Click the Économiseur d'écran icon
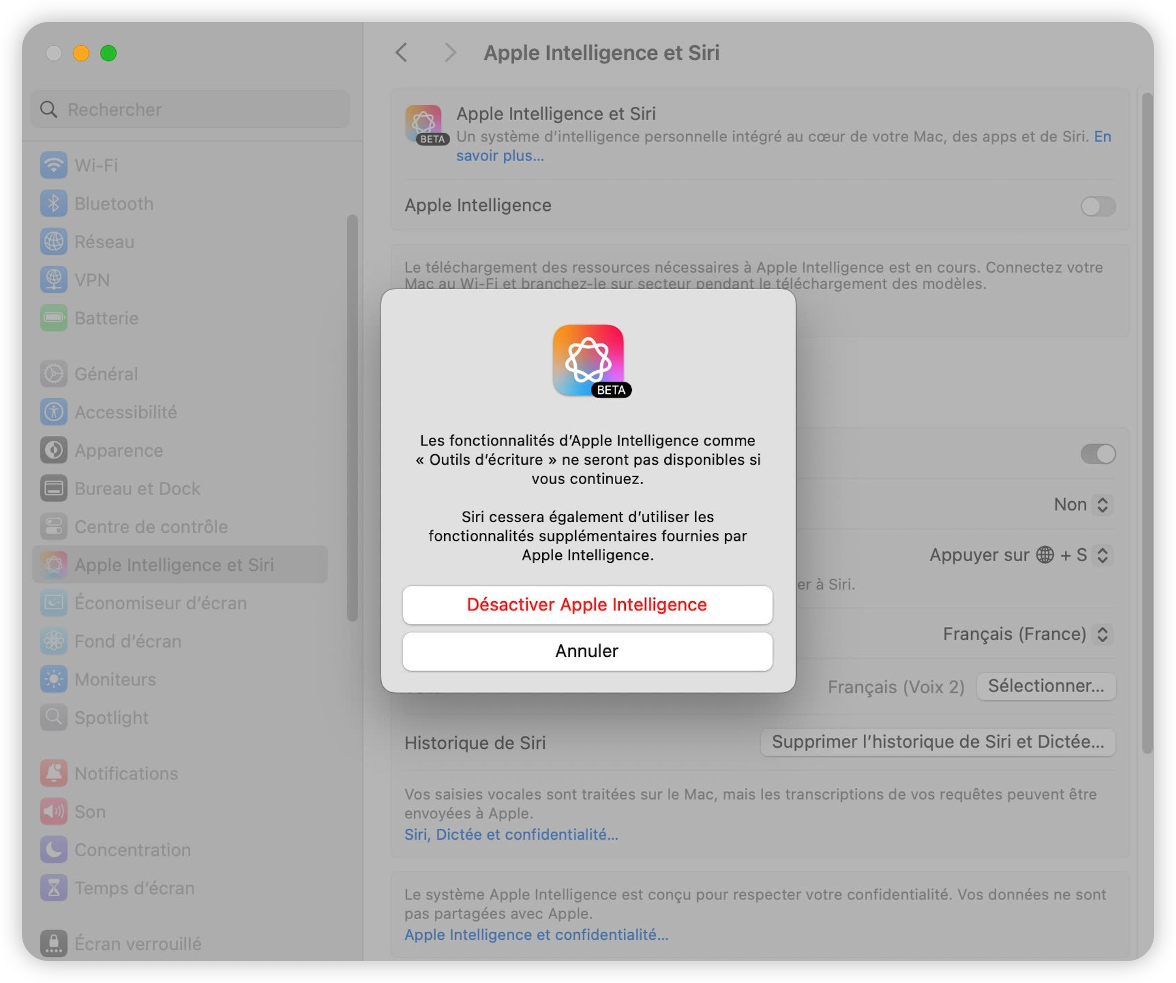Screen dimensions: 1176x983 [54, 603]
